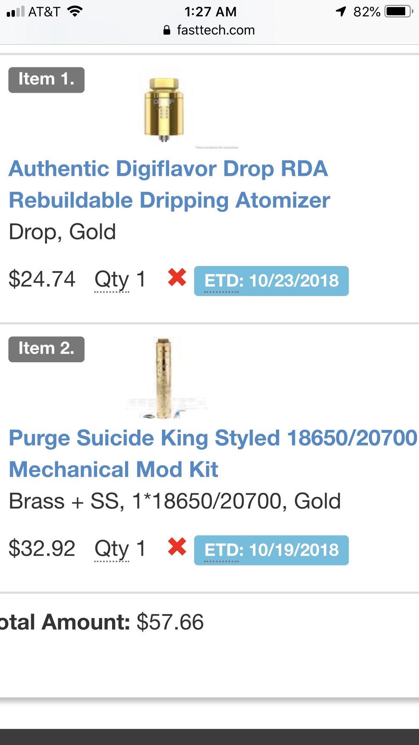This screenshot has height=745, width=419.
Task: Tap the ETD: 10/23/2018 badge
Action: [271, 281]
